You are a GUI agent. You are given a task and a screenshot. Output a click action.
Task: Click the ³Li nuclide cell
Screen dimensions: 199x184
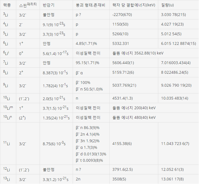click(8, 15)
